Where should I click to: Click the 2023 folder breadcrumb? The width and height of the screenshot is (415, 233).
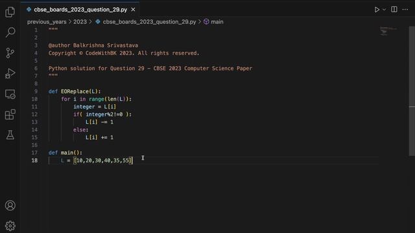tap(80, 21)
